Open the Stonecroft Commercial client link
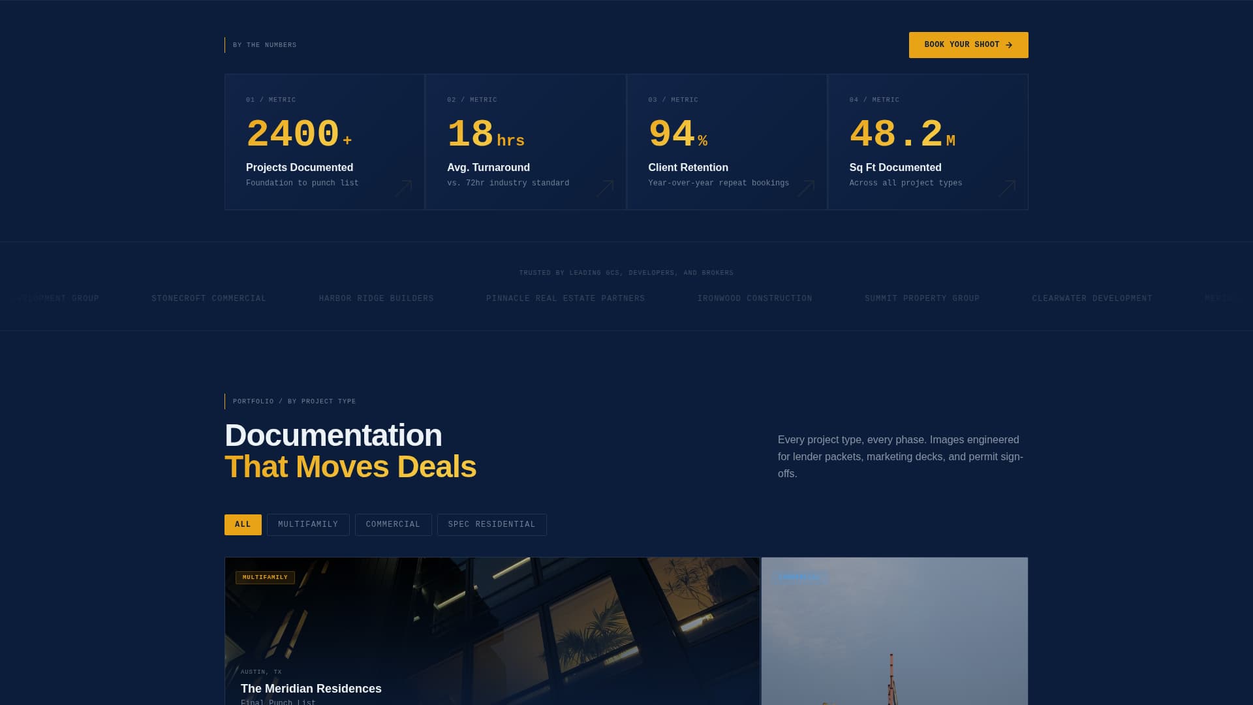Screen dimensions: 1253x705 (x=208, y=298)
